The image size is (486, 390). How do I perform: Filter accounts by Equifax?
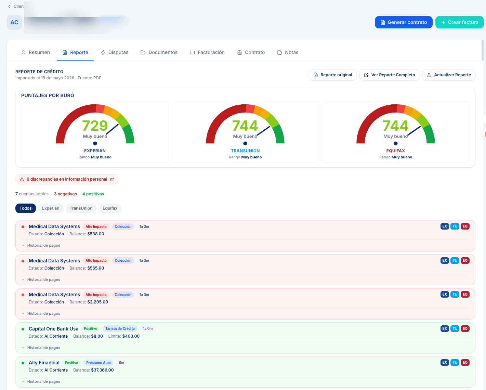pos(110,208)
